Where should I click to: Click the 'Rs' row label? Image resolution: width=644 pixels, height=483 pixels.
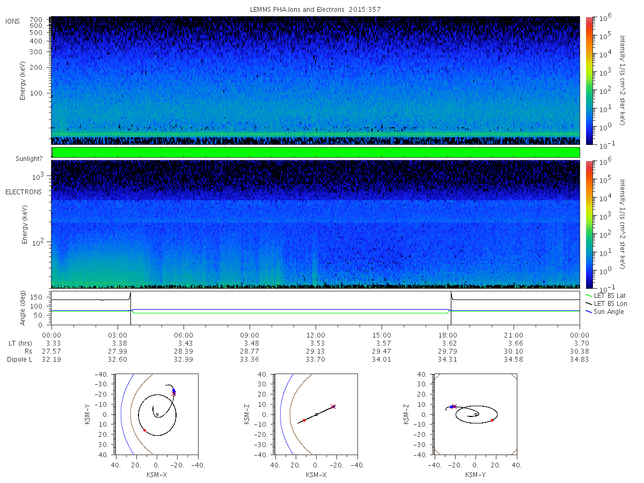pyautogui.click(x=27, y=352)
